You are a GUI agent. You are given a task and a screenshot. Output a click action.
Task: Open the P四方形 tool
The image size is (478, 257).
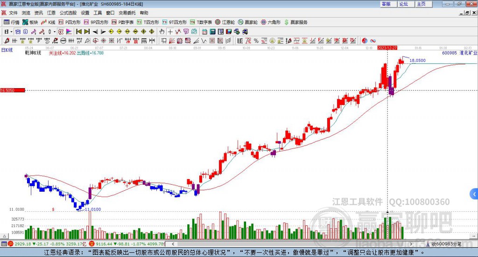(x=70, y=22)
